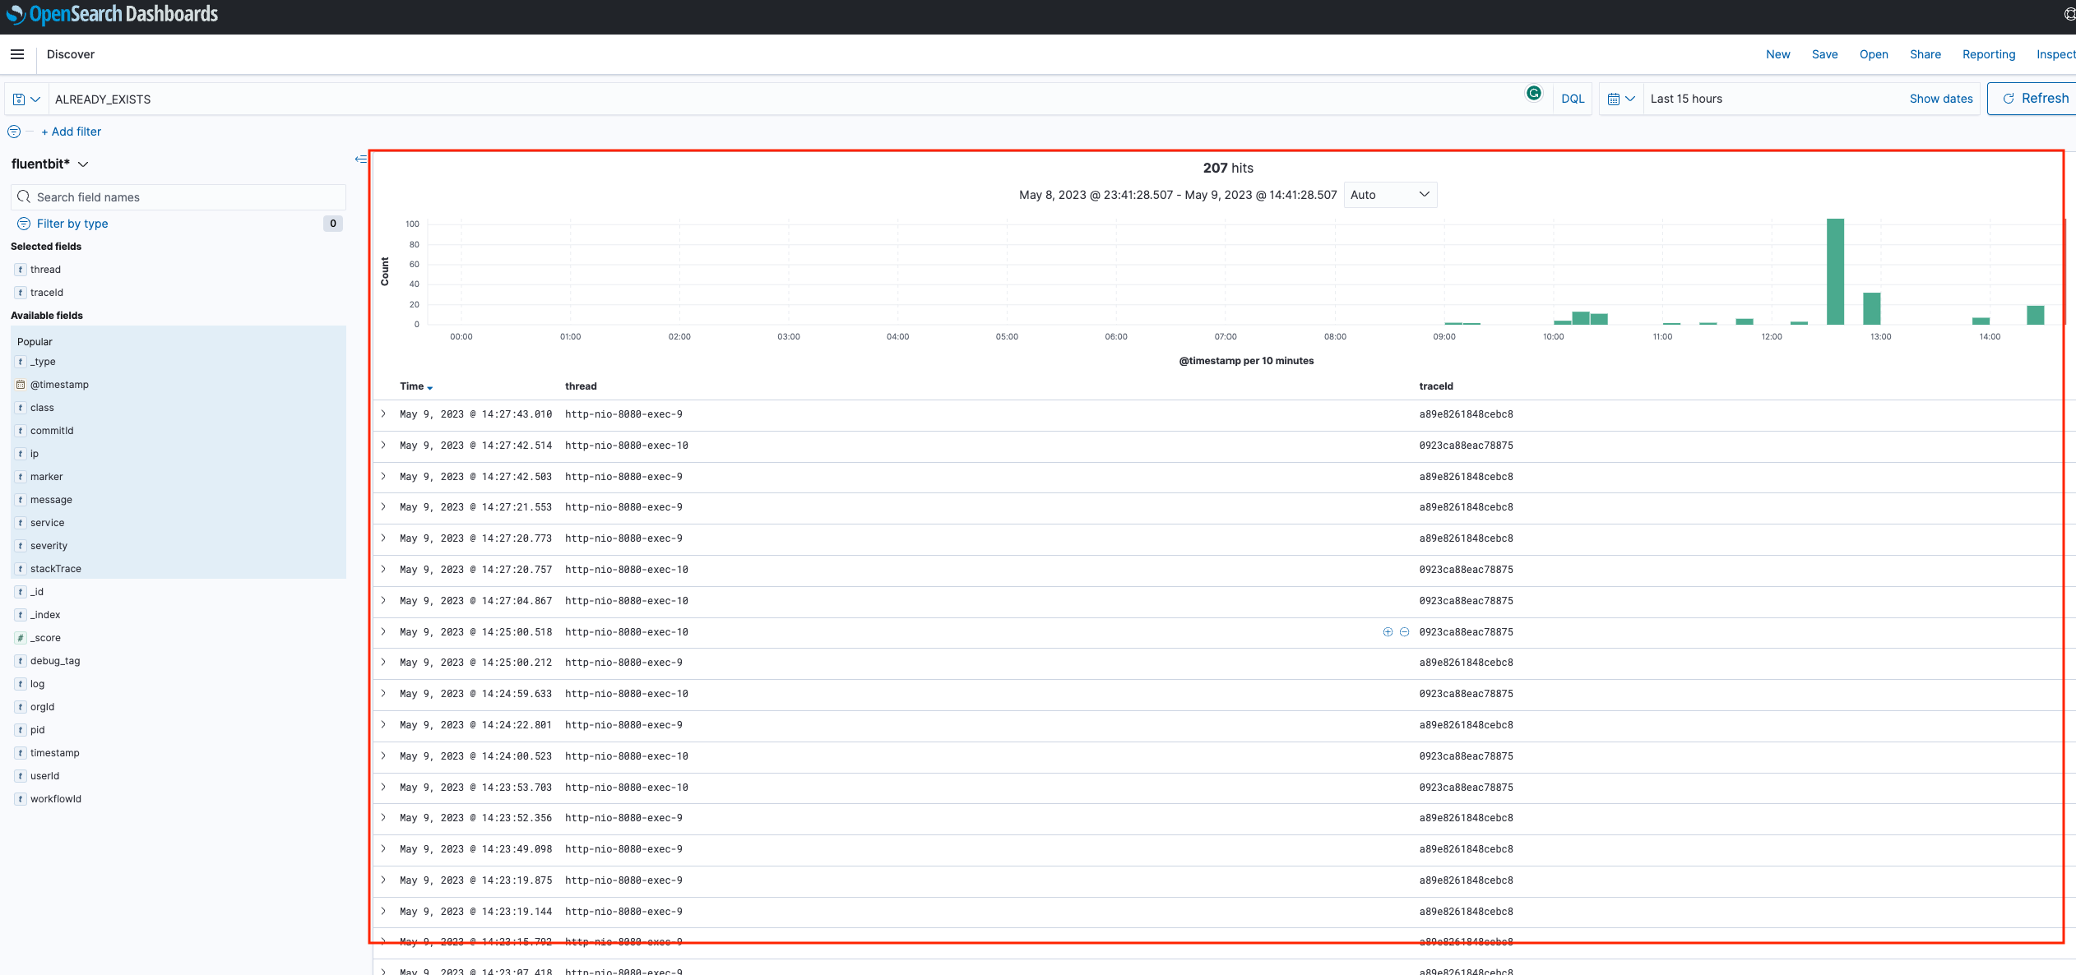Open the Share menu
The width and height of the screenshot is (2076, 975).
click(1924, 54)
